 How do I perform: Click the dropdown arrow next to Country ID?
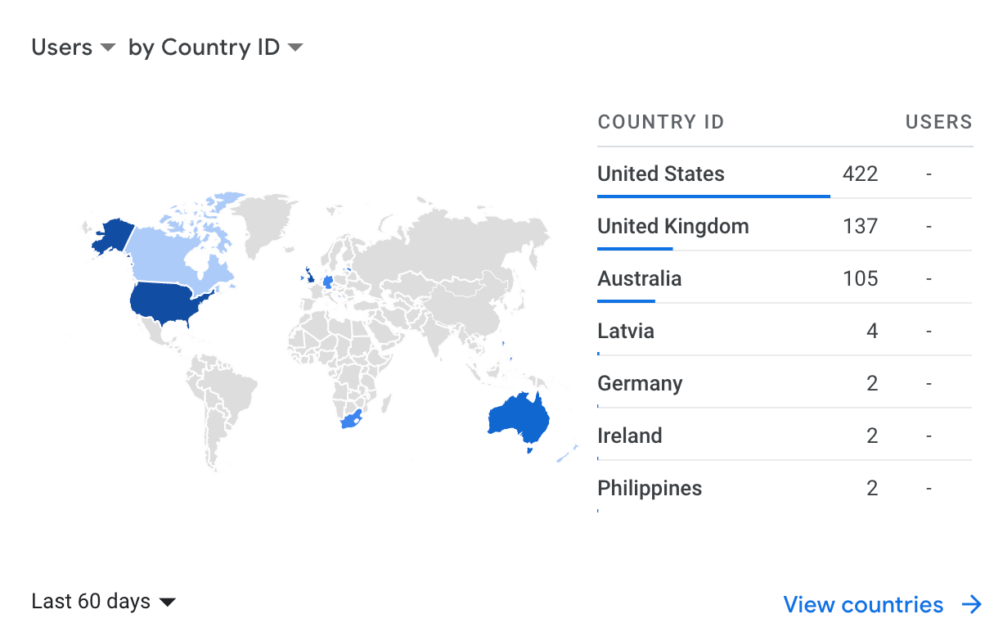[x=295, y=48]
